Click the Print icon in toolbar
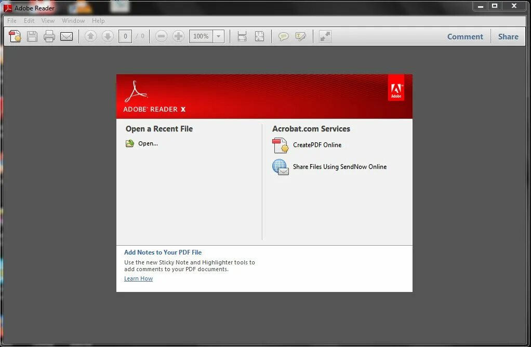 click(x=49, y=36)
